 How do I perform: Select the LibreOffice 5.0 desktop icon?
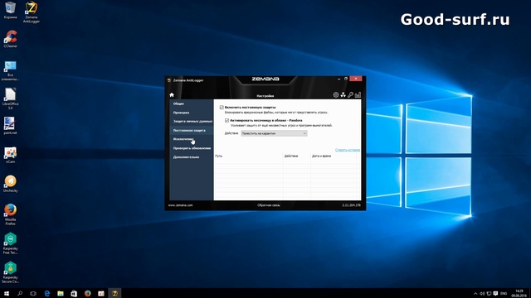click(x=10, y=99)
